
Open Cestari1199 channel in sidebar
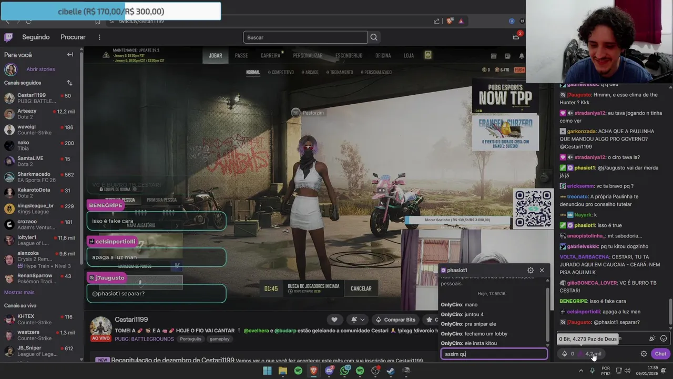pos(40,98)
